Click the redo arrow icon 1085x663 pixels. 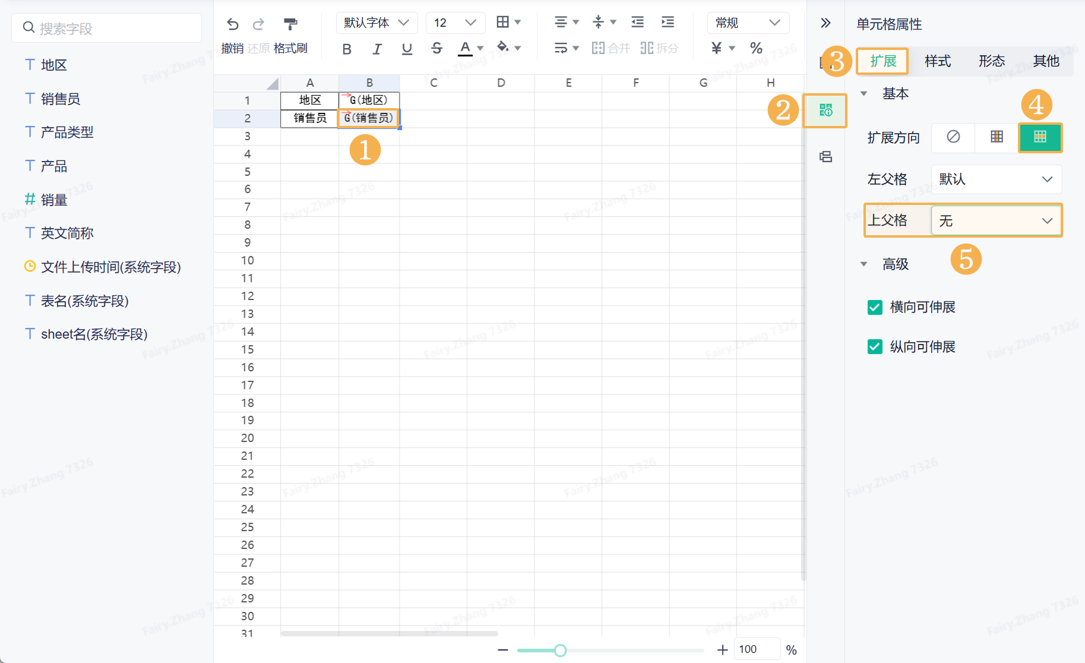pyautogui.click(x=258, y=24)
